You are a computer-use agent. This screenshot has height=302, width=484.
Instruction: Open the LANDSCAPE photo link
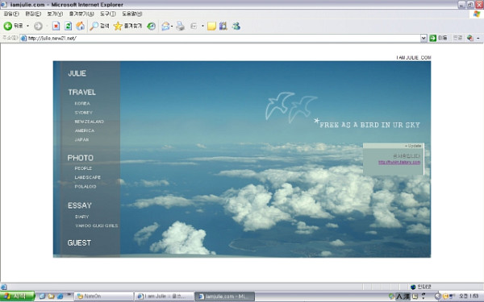88,177
